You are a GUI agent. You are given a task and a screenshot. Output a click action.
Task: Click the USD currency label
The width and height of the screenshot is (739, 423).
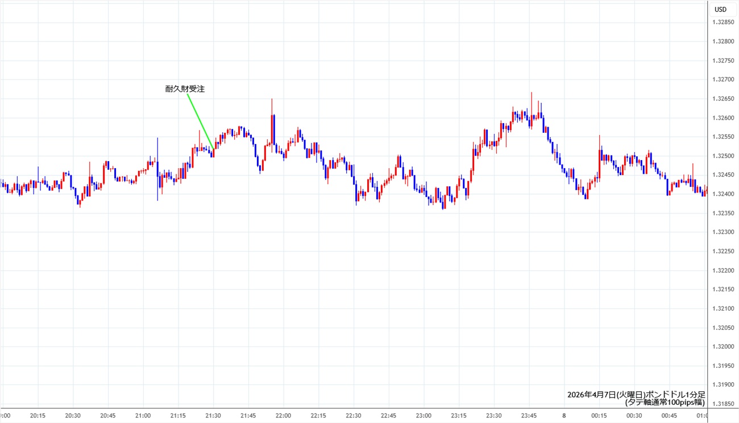(x=720, y=9)
